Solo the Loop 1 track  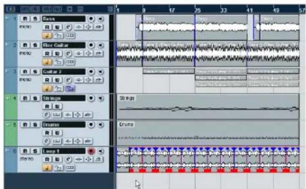click(35, 151)
